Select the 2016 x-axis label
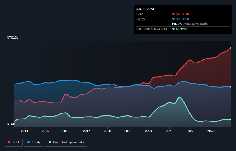Screen dimensions: 236x151 [x=66, y=131]
